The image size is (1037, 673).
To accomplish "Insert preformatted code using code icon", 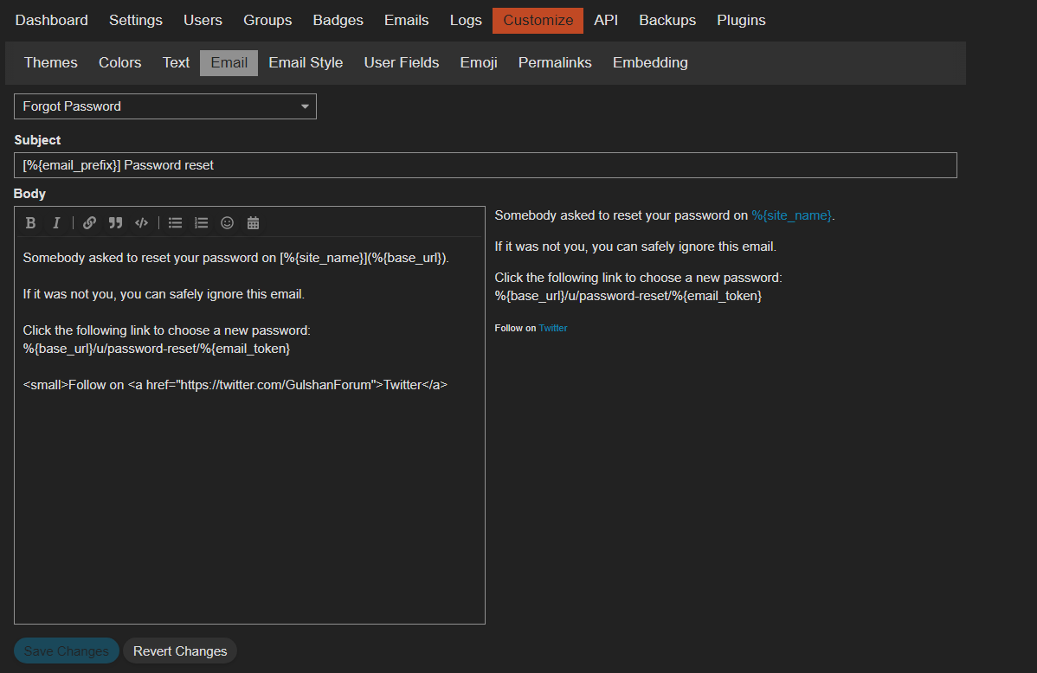I will tap(142, 223).
